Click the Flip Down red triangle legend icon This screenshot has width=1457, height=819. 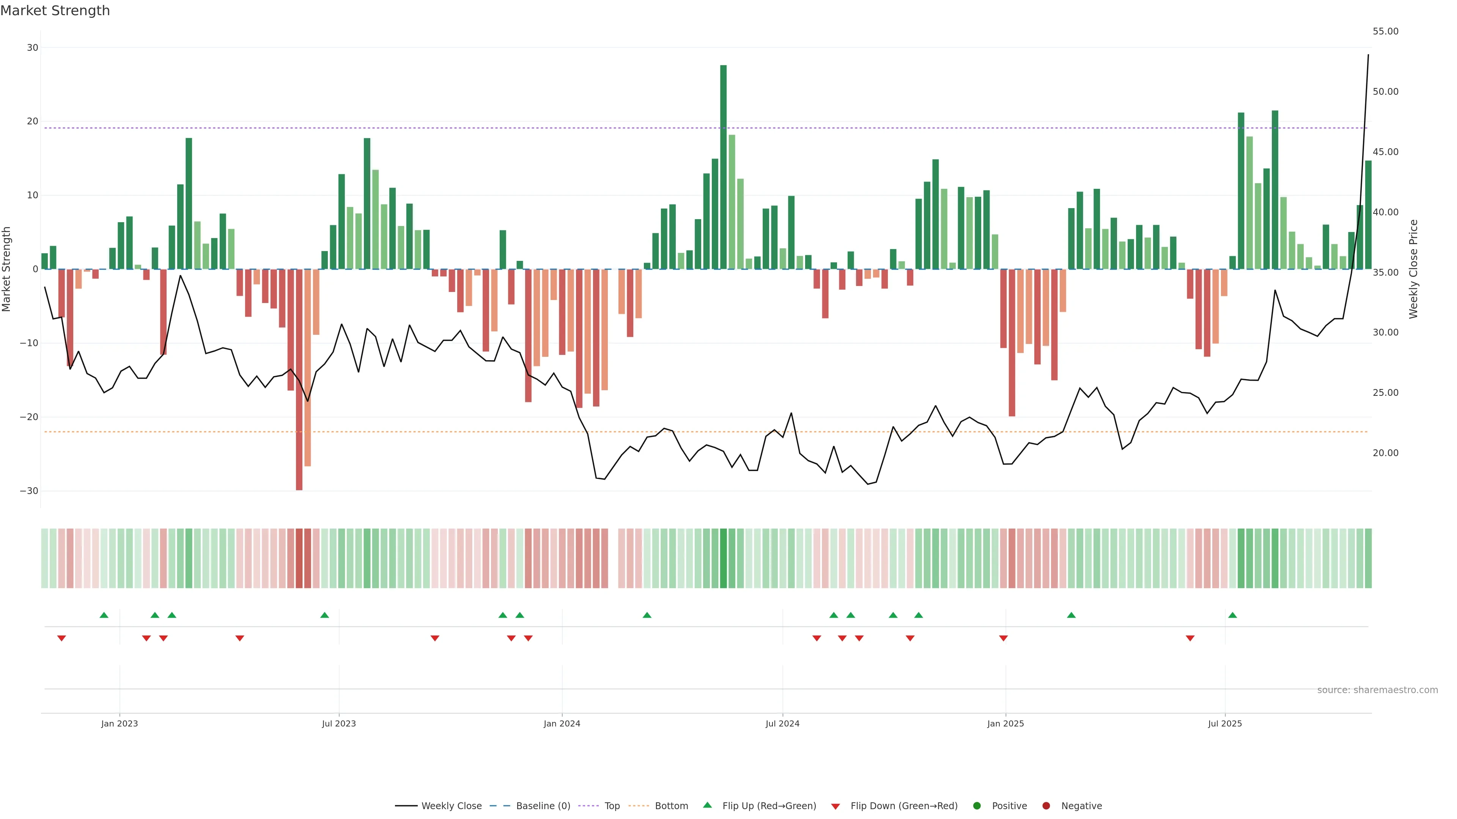(x=835, y=806)
